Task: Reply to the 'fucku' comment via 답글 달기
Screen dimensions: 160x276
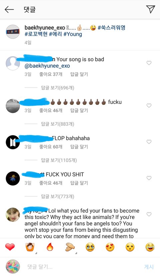Action: tap(79, 111)
